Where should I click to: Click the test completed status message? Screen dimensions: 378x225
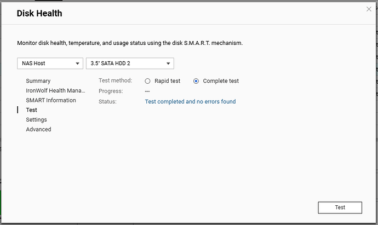click(x=190, y=101)
